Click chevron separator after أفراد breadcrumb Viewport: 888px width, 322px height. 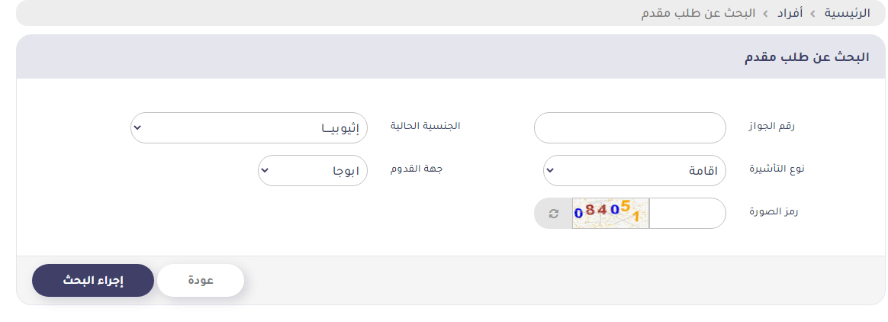(765, 14)
